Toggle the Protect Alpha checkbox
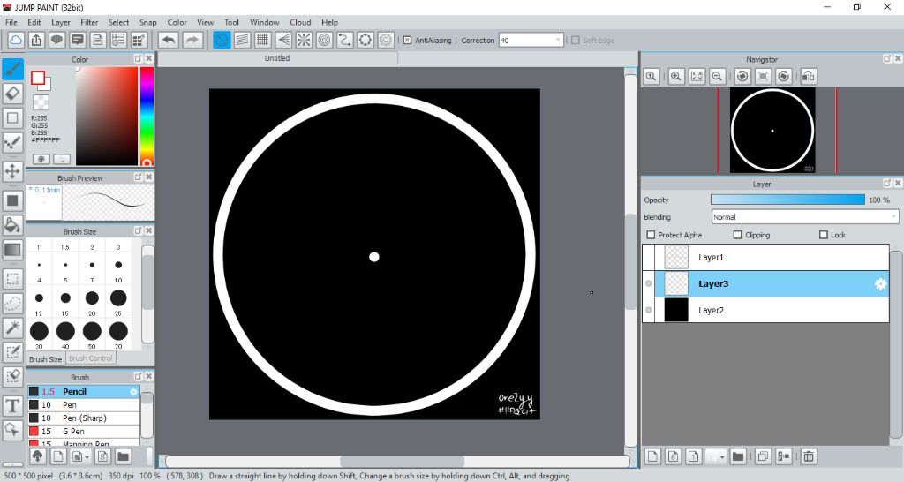Image resolution: width=904 pixels, height=482 pixels. click(x=651, y=235)
